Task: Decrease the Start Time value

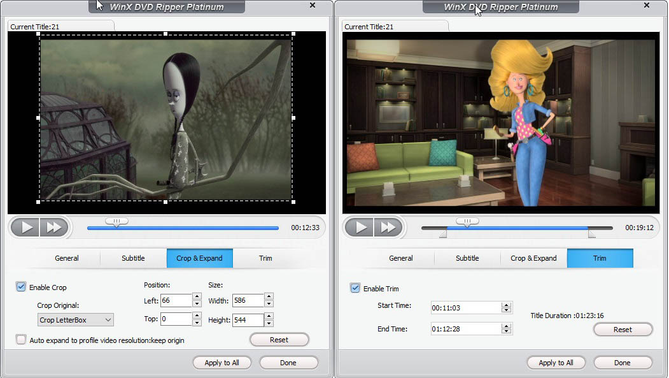Action: click(507, 310)
